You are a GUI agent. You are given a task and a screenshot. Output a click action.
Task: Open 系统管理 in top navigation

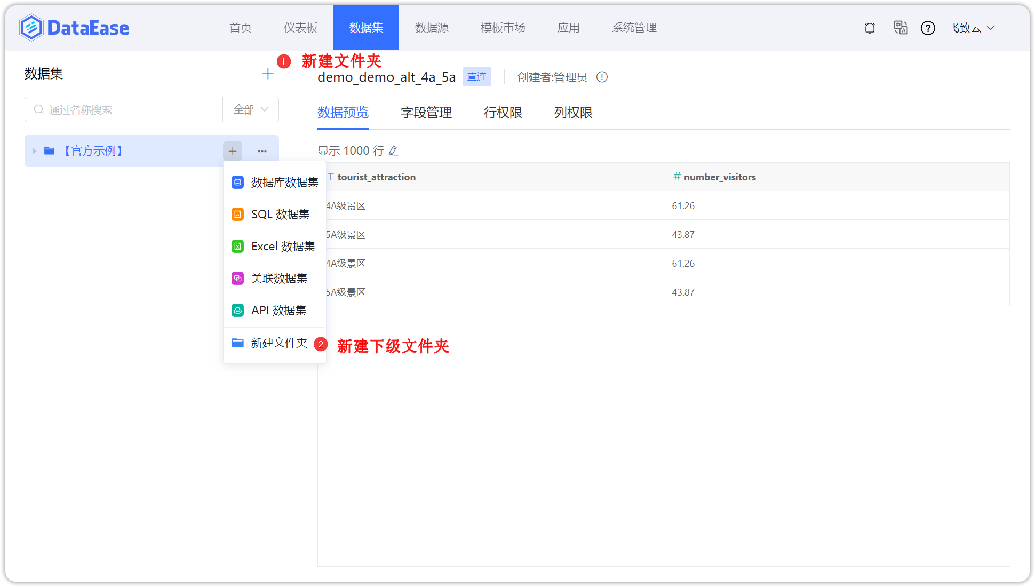coord(634,28)
